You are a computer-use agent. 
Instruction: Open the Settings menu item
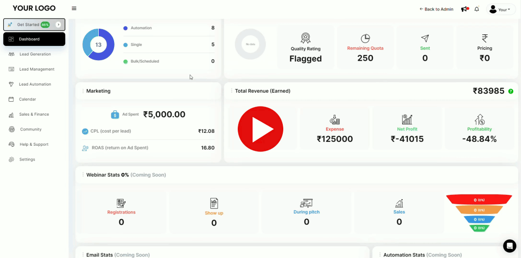pos(27,159)
